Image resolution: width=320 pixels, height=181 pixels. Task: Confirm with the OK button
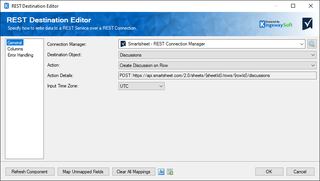point(269,172)
